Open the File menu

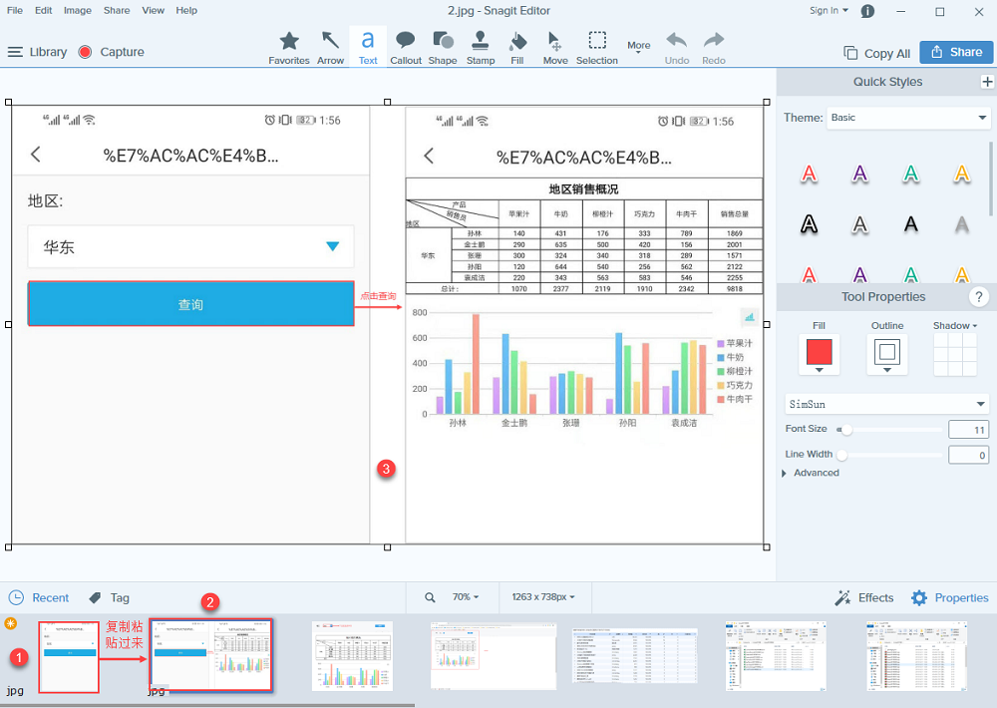[x=15, y=10]
